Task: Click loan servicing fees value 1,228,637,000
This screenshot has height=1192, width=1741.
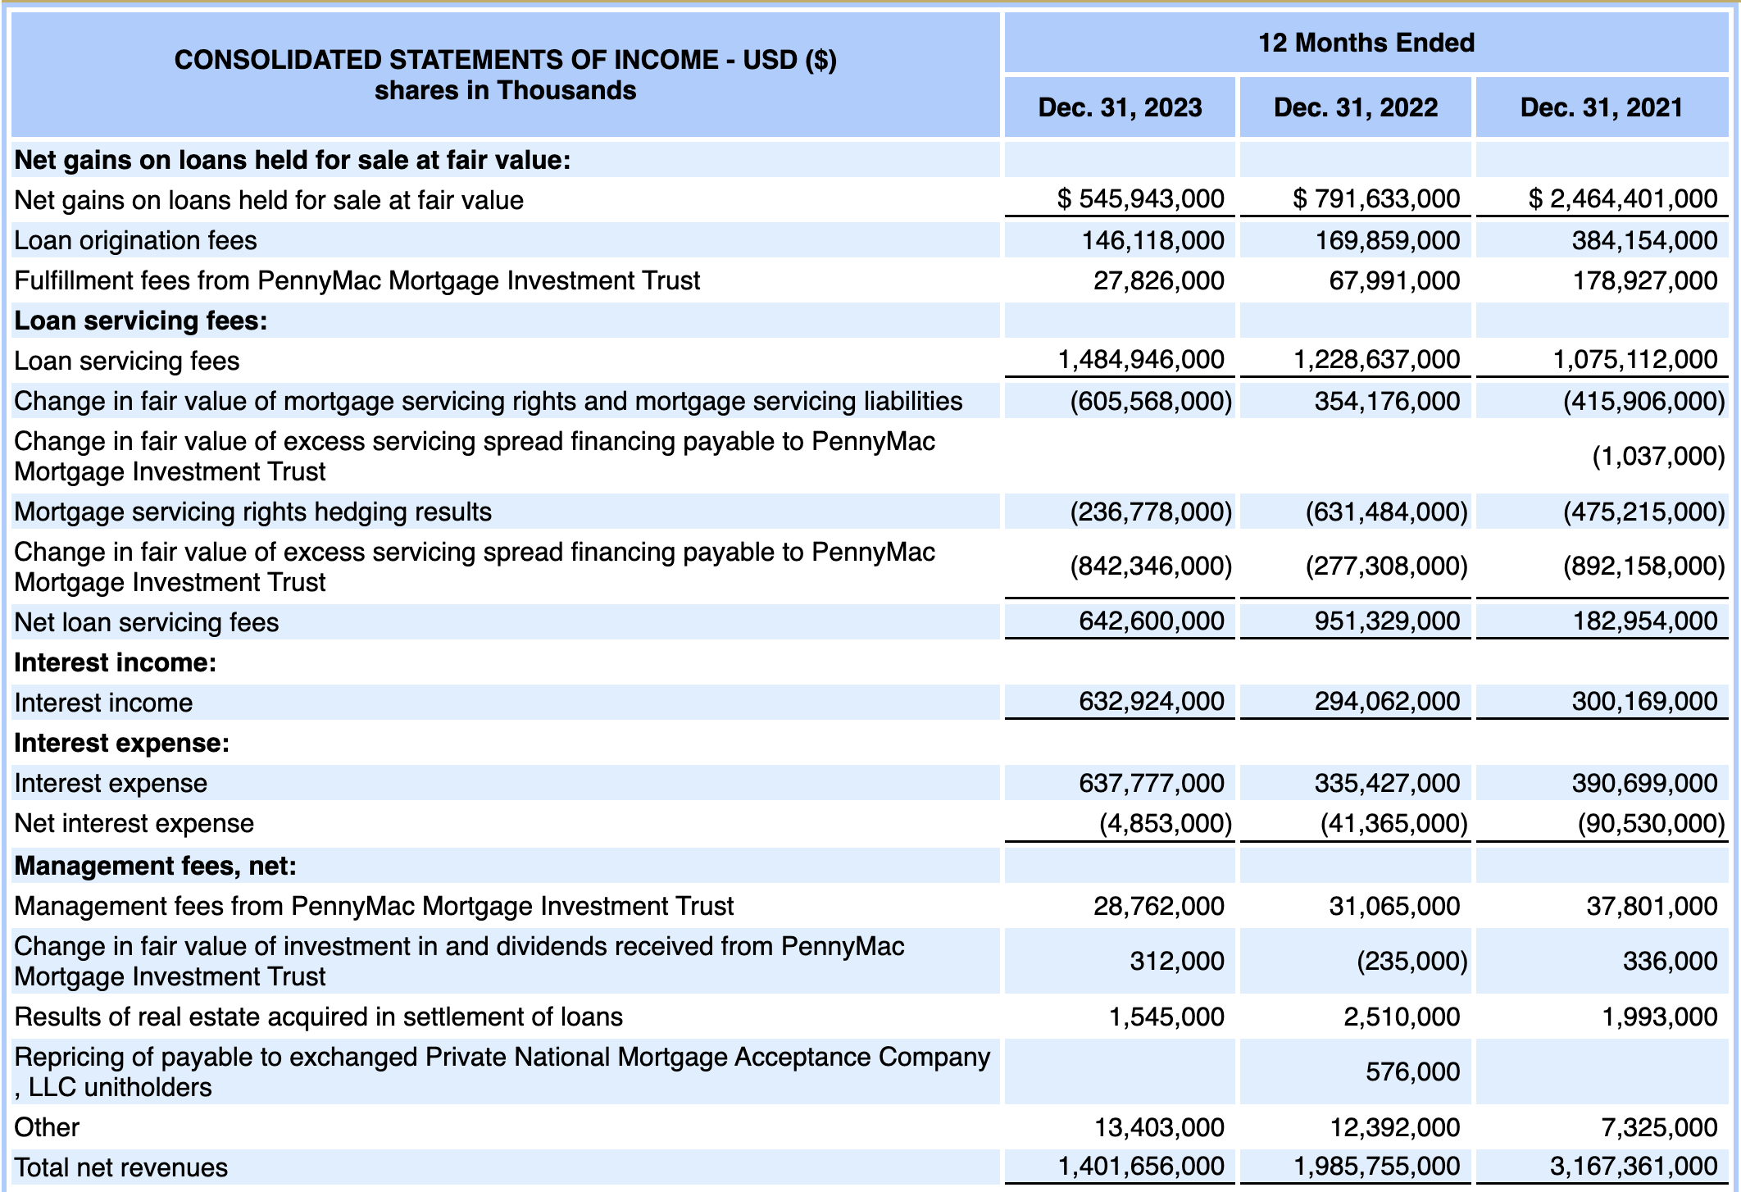Action: [x=1376, y=359]
